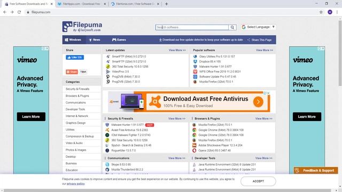Switch to the Filepuma browser tab

point(28,4)
